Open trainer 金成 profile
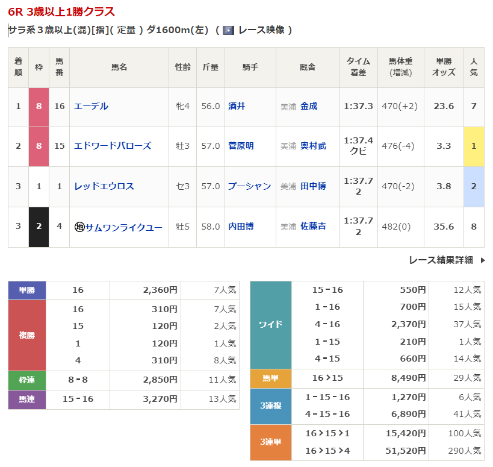The width and height of the screenshot is (493, 467). [x=309, y=106]
